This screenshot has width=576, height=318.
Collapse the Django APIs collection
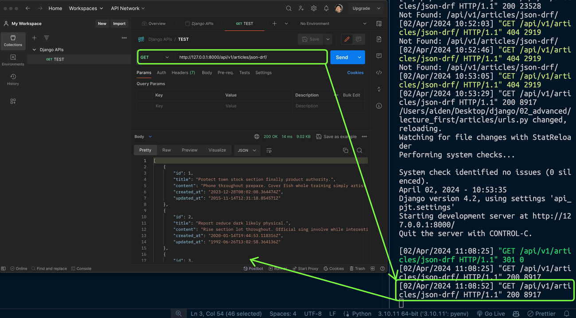34,50
